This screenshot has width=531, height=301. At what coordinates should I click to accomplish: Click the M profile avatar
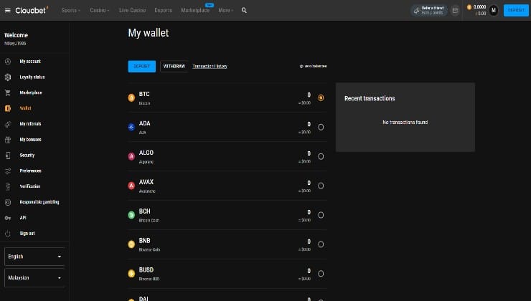[x=494, y=11]
